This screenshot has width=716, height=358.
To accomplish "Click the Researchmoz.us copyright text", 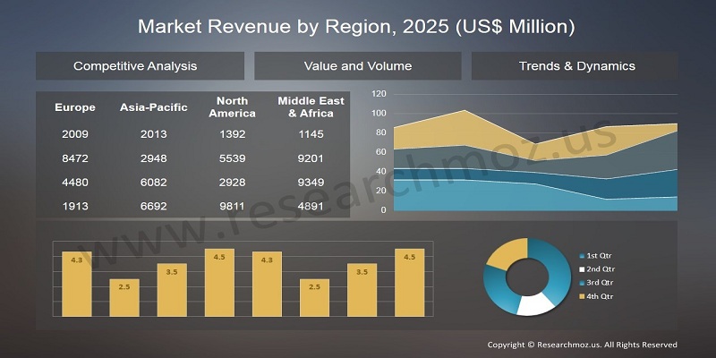I will [x=582, y=345].
